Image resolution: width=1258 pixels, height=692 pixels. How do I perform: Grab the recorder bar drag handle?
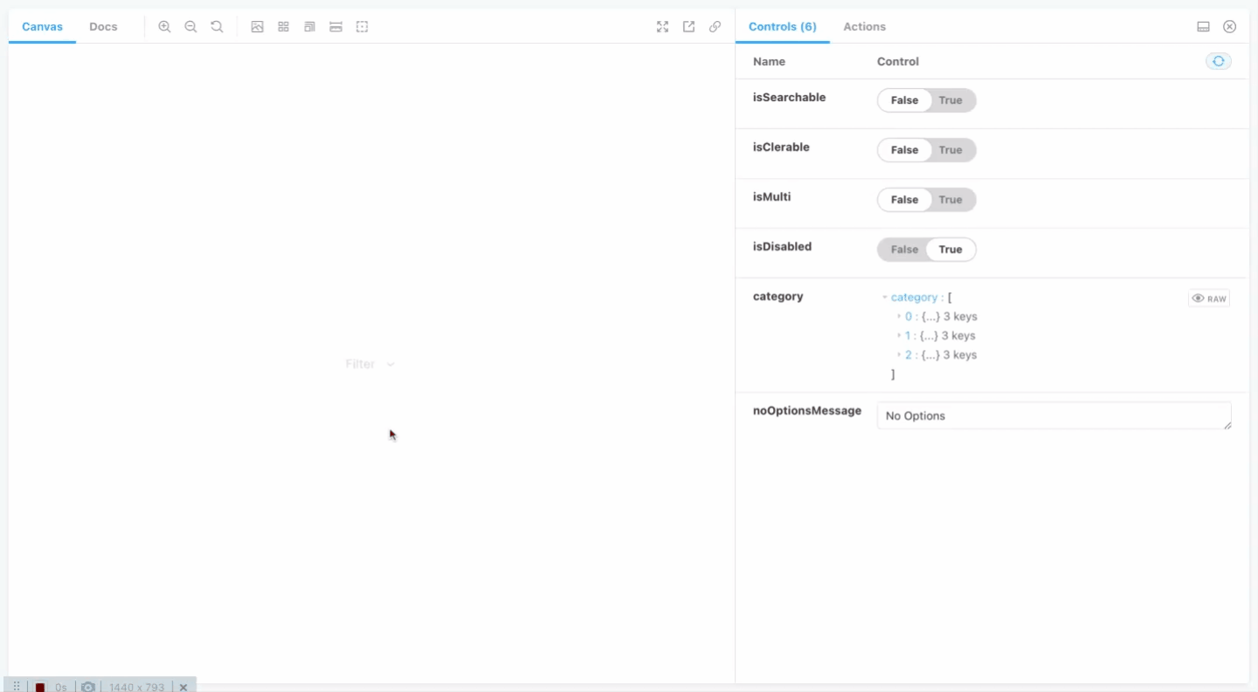(17, 687)
